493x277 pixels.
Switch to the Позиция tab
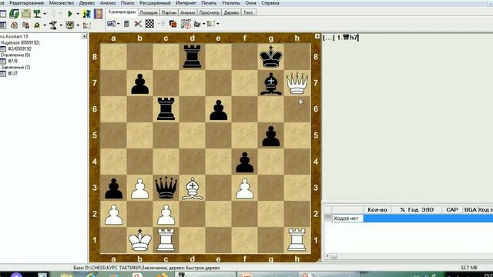[x=149, y=12]
